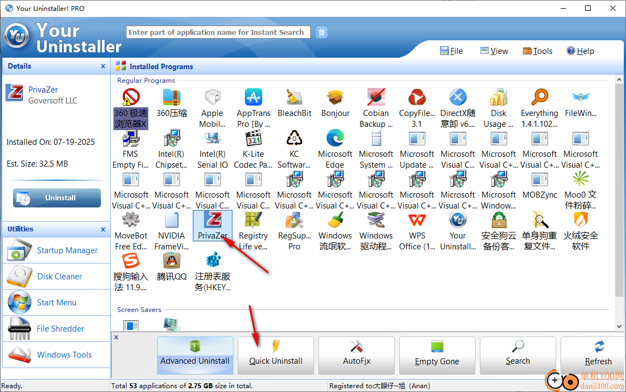Clear search with the trash icon
Screen dimensions: 626x392
322,32
